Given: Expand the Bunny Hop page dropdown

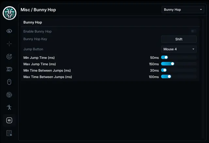Looking at the screenshot, I should [183, 9].
